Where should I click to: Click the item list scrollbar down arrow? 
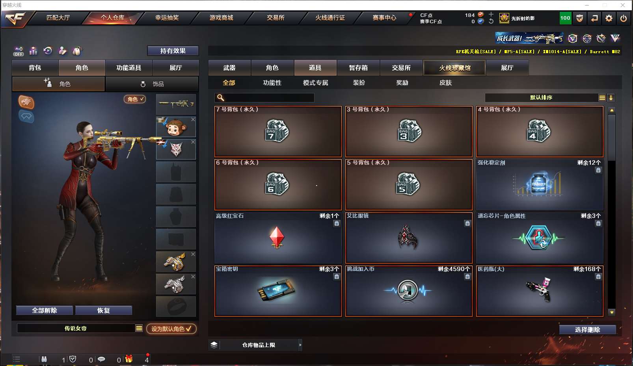click(x=612, y=312)
